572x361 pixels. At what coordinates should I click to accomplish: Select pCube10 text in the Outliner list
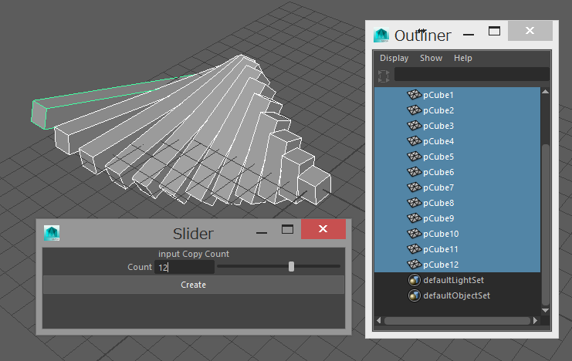[x=441, y=234]
